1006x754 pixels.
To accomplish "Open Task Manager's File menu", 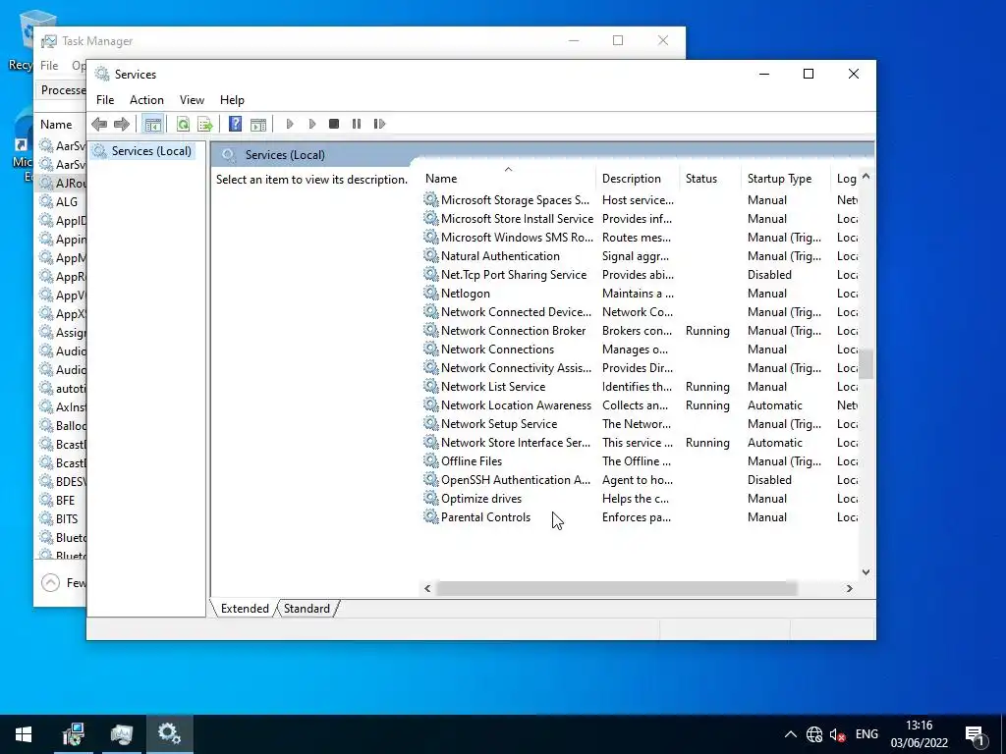I will tap(49, 66).
